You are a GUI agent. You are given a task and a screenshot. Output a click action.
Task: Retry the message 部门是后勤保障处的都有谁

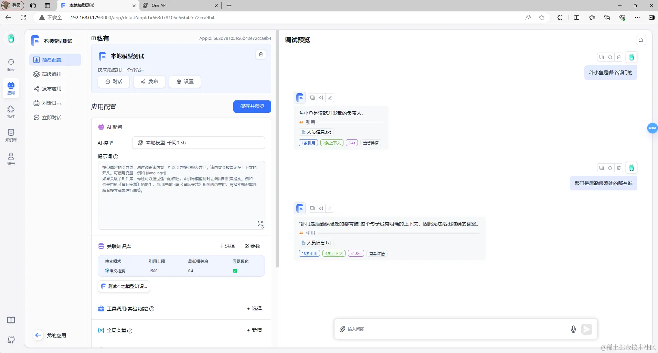point(610,168)
